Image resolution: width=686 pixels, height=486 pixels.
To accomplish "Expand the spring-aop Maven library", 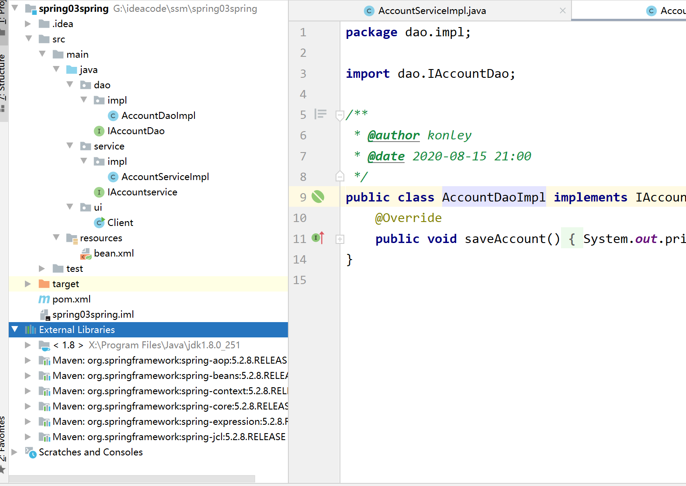I will [x=28, y=361].
